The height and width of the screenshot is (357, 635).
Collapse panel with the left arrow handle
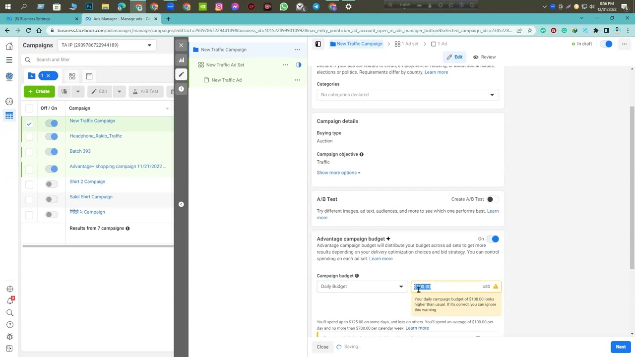coord(181,204)
